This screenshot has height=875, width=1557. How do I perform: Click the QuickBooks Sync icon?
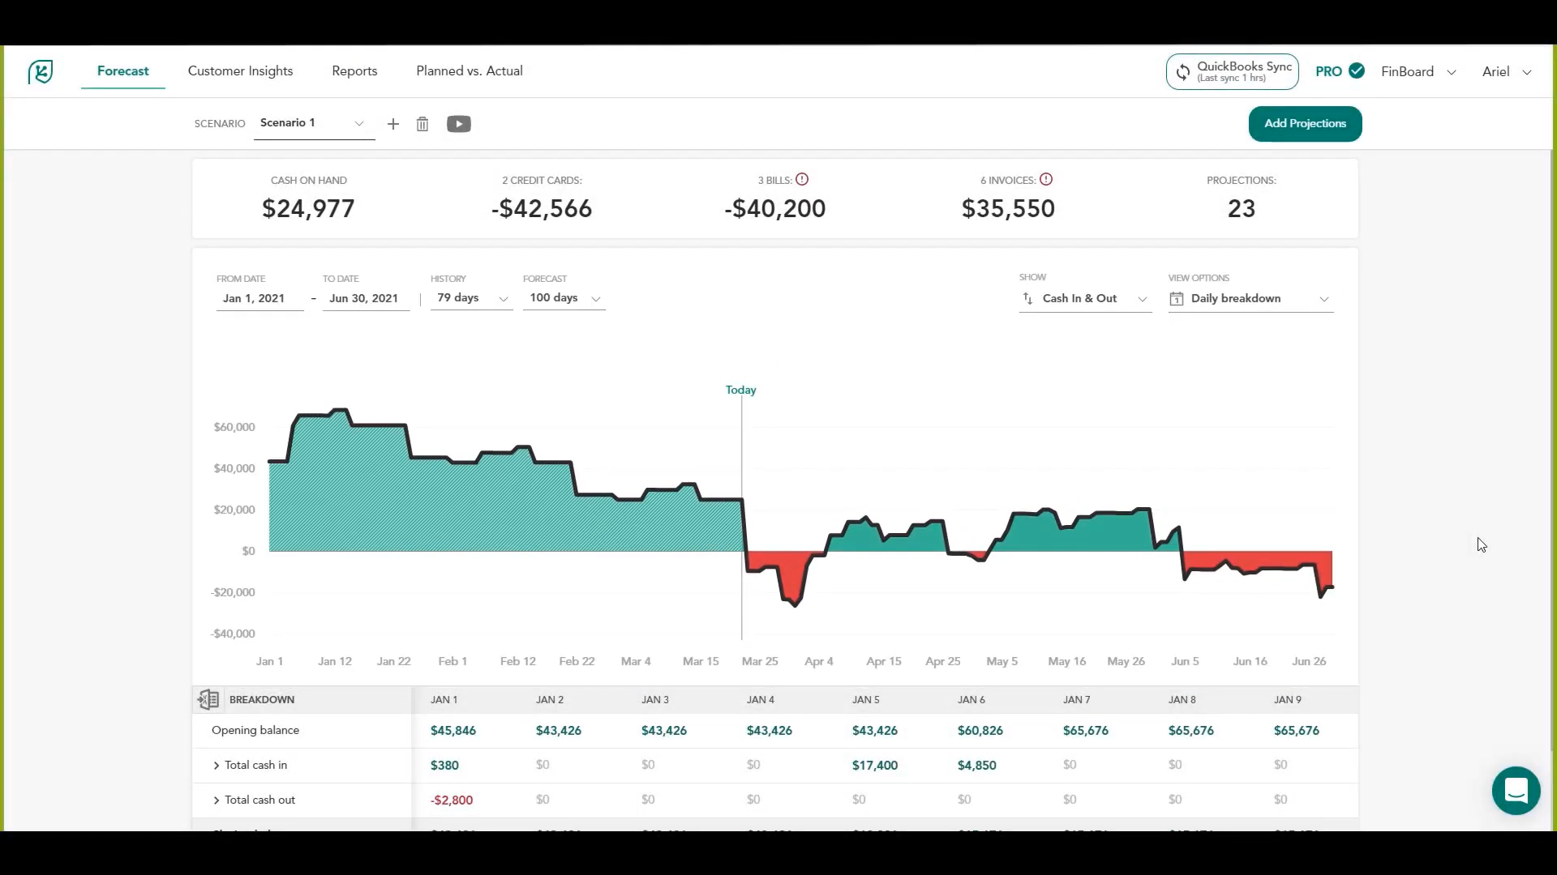(1182, 71)
